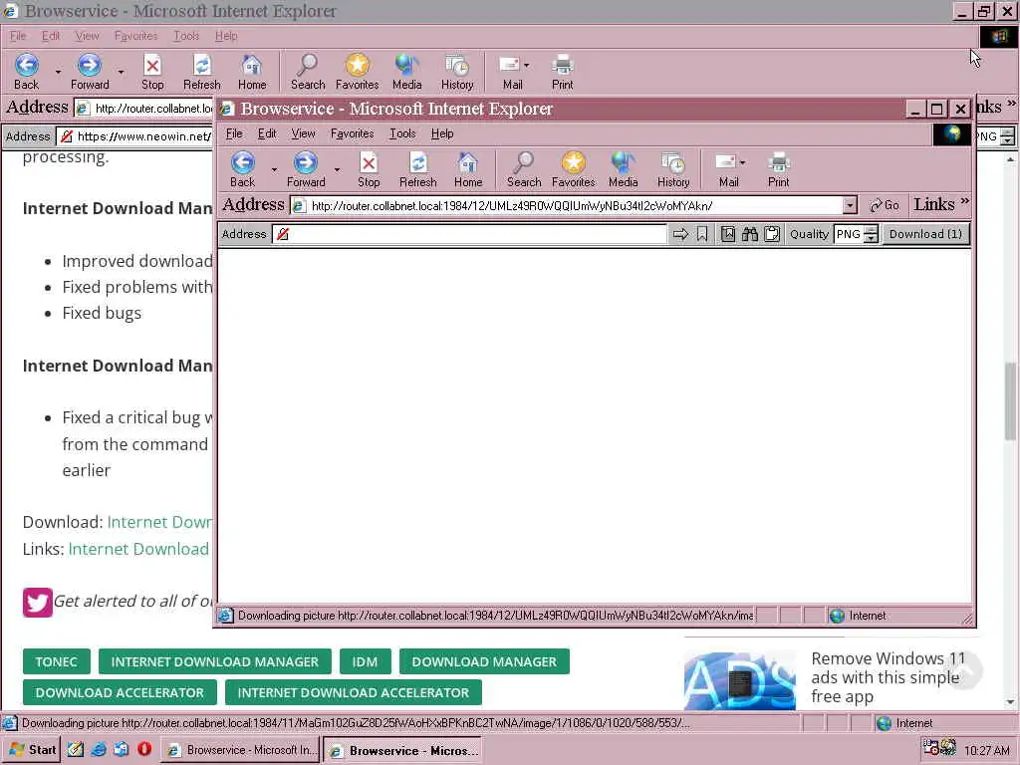This screenshot has height=765, width=1020.
Task: Launch Internet Explorer from quick launch
Action: 99,749
